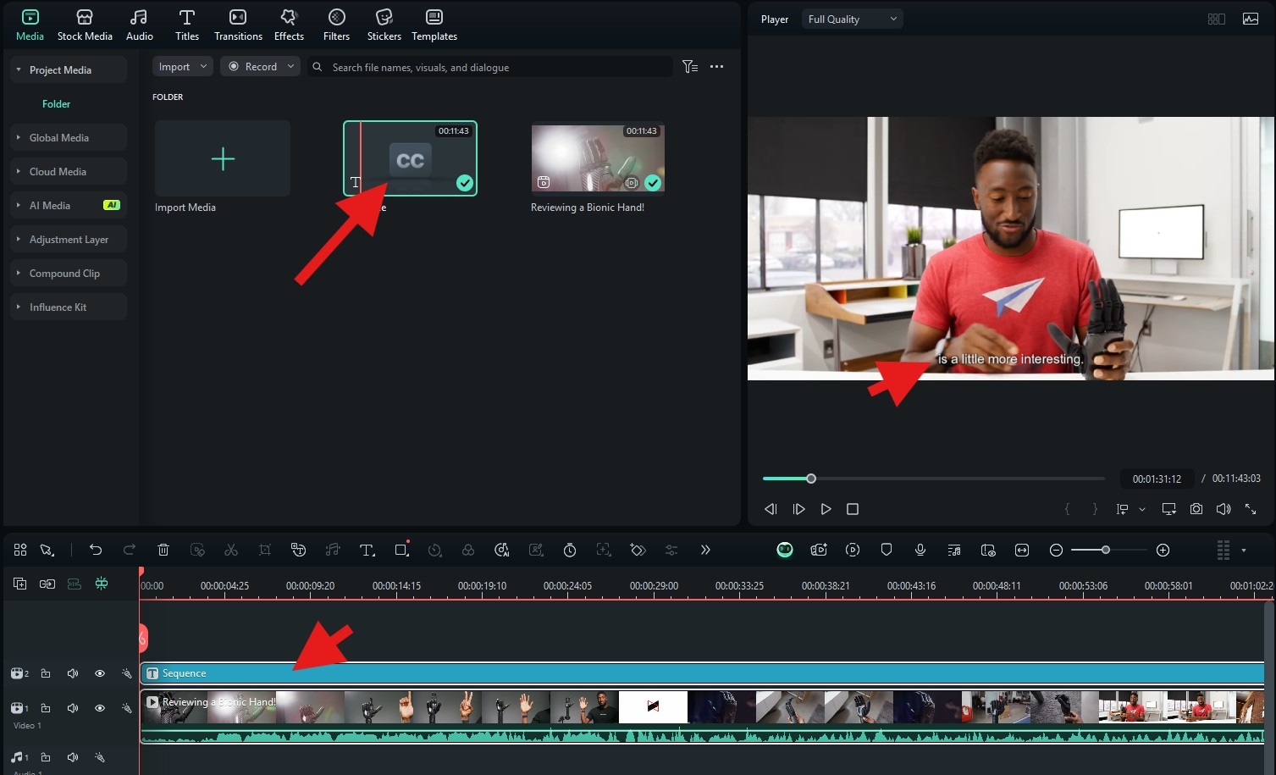
Task: Switch to the Stock Media tab
Action: tap(85, 25)
